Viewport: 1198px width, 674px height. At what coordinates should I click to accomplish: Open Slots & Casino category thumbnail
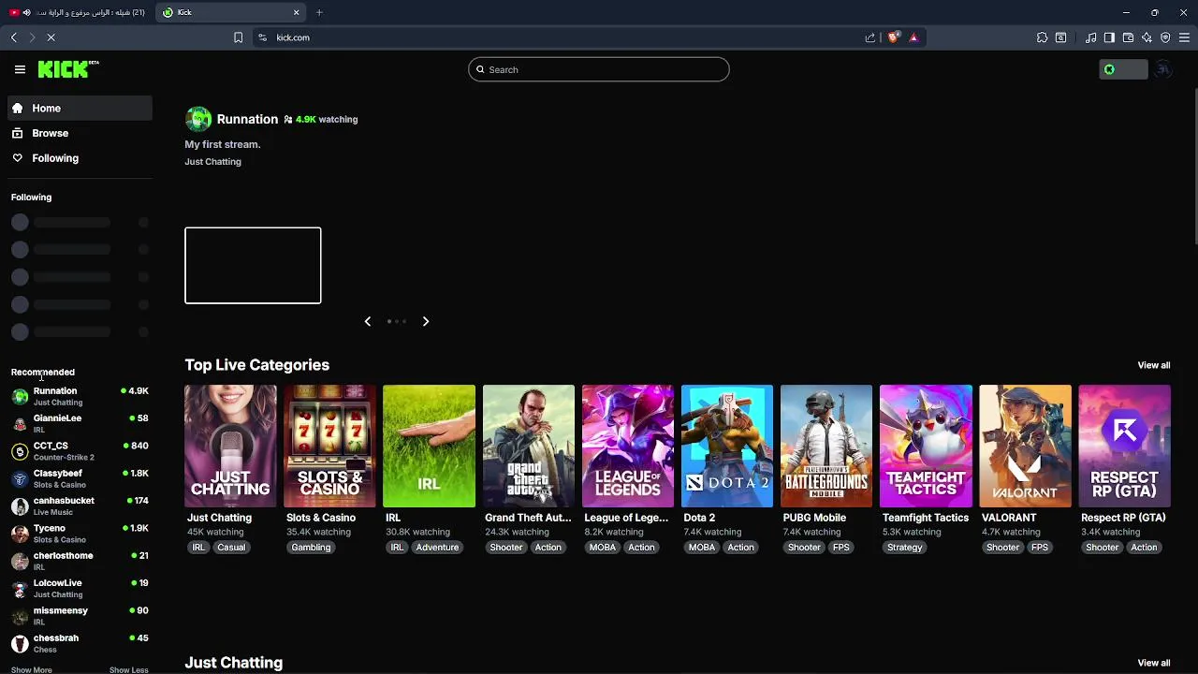(x=329, y=446)
